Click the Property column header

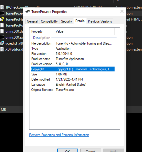coord(42,31)
